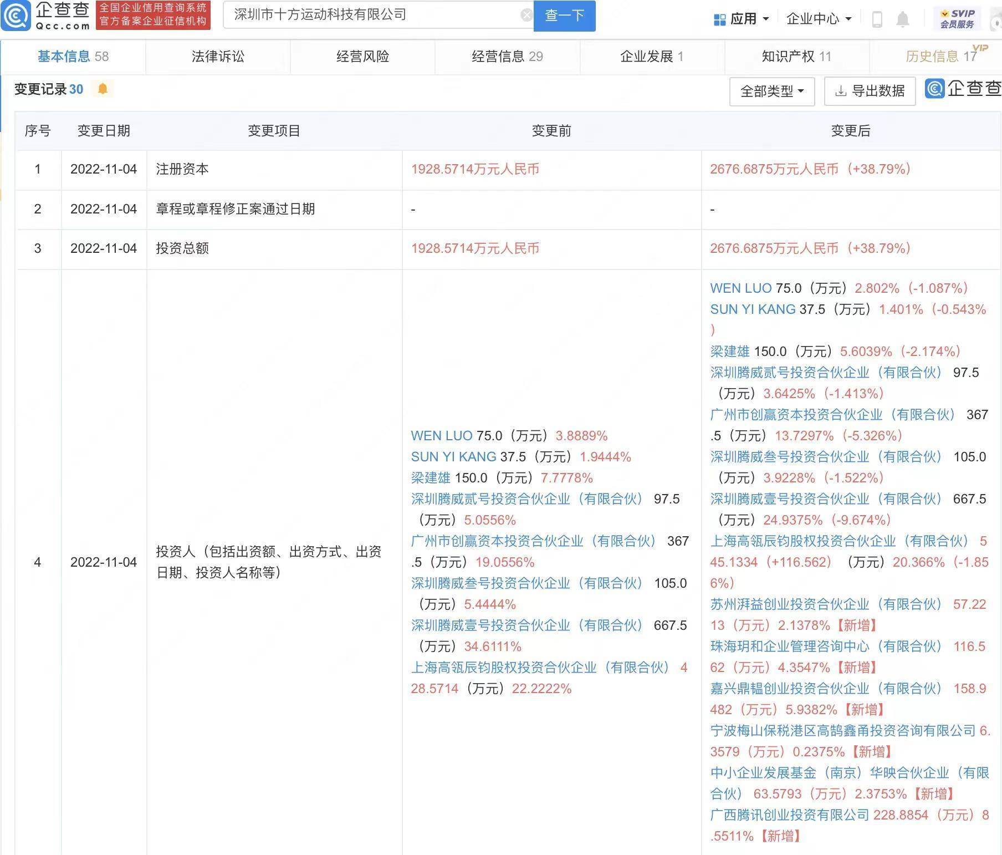Switch to 经营信息 tab
The width and height of the screenshot is (1002, 855).
coord(507,56)
